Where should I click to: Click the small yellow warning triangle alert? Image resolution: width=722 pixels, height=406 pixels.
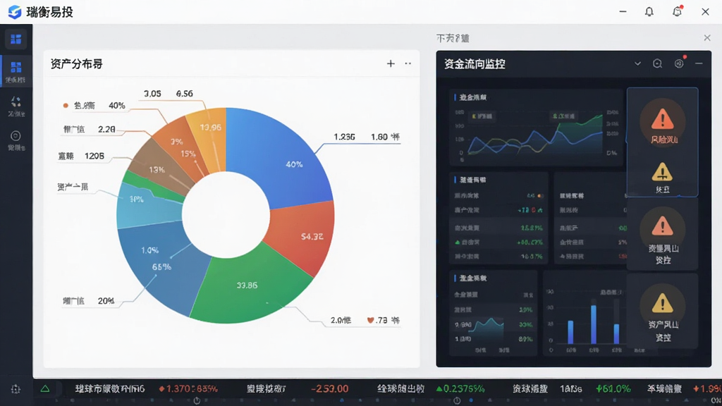tap(662, 172)
